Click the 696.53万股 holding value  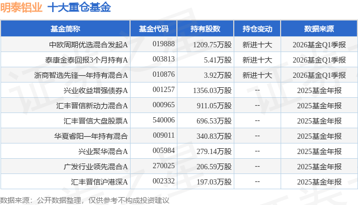tap(214, 121)
